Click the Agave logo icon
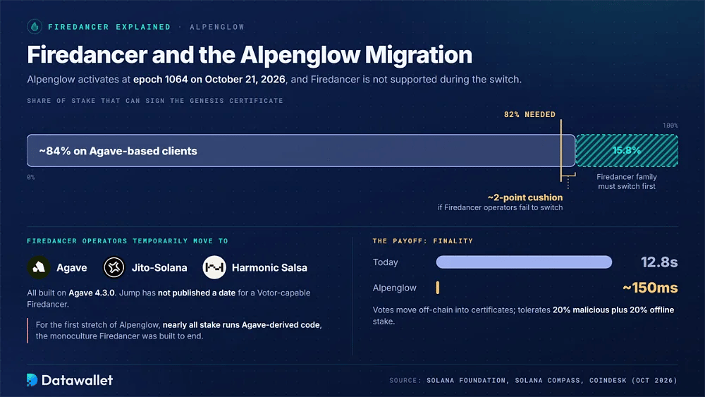The width and height of the screenshot is (705, 397). (x=39, y=267)
